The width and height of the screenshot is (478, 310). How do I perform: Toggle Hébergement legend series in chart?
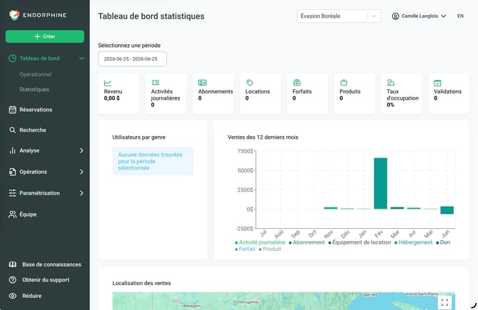(x=413, y=242)
